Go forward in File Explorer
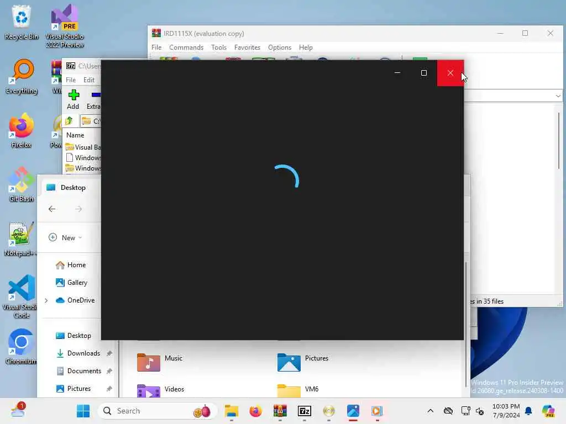Viewport: 566px width, 424px height. (x=78, y=209)
